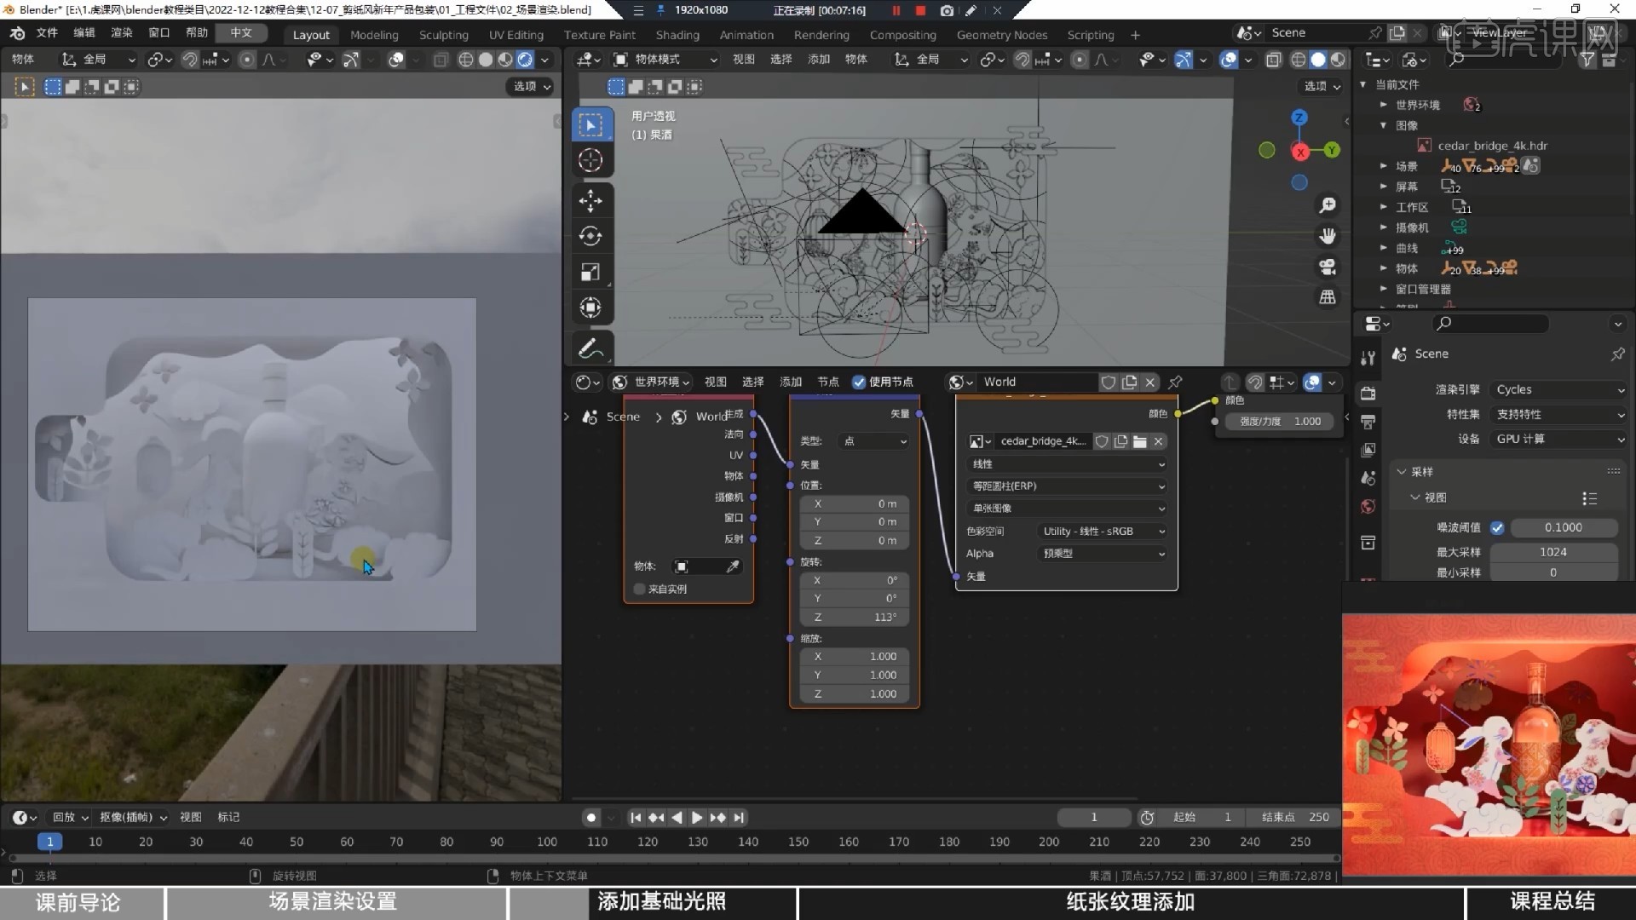The image size is (1636, 920).
Task: Activate the Rotate tool
Action: pyautogui.click(x=590, y=236)
